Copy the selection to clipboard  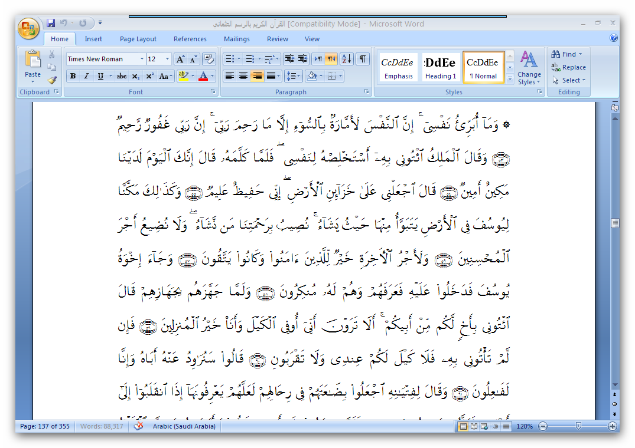click(x=51, y=67)
